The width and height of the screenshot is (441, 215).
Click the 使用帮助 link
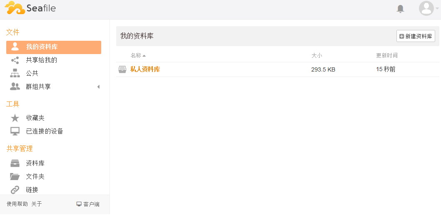[x=17, y=204]
